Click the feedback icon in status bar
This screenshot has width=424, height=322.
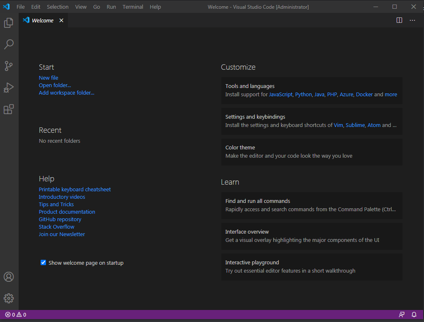point(402,315)
